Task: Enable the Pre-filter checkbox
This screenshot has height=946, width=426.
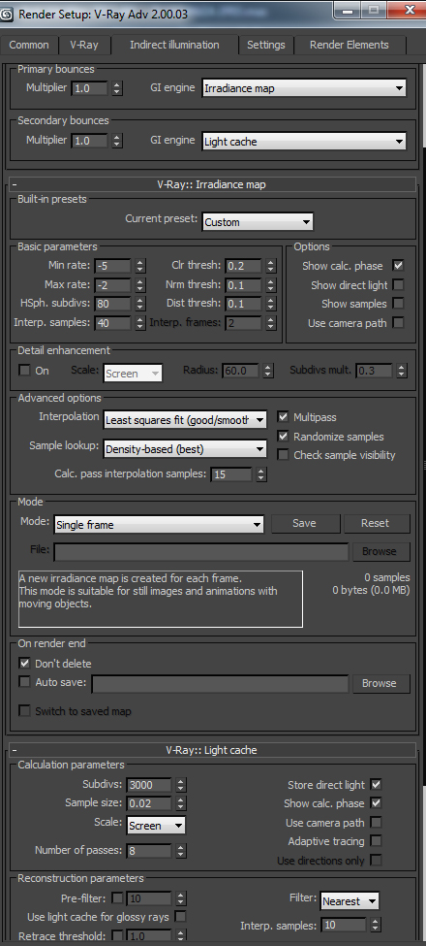Action: coord(118,898)
